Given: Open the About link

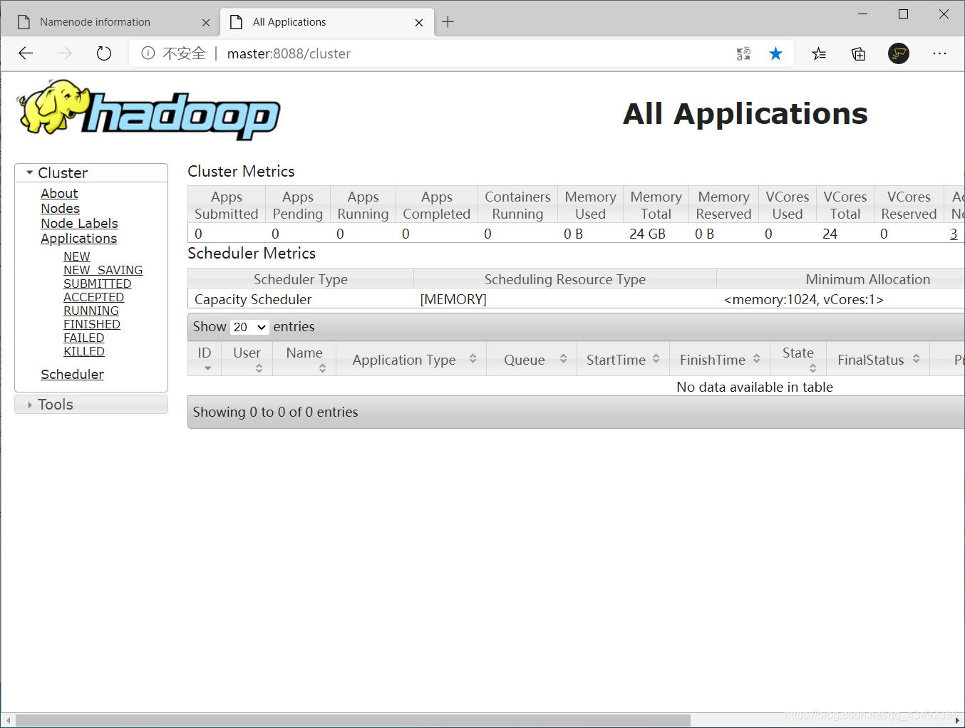Looking at the screenshot, I should [x=59, y=194].
